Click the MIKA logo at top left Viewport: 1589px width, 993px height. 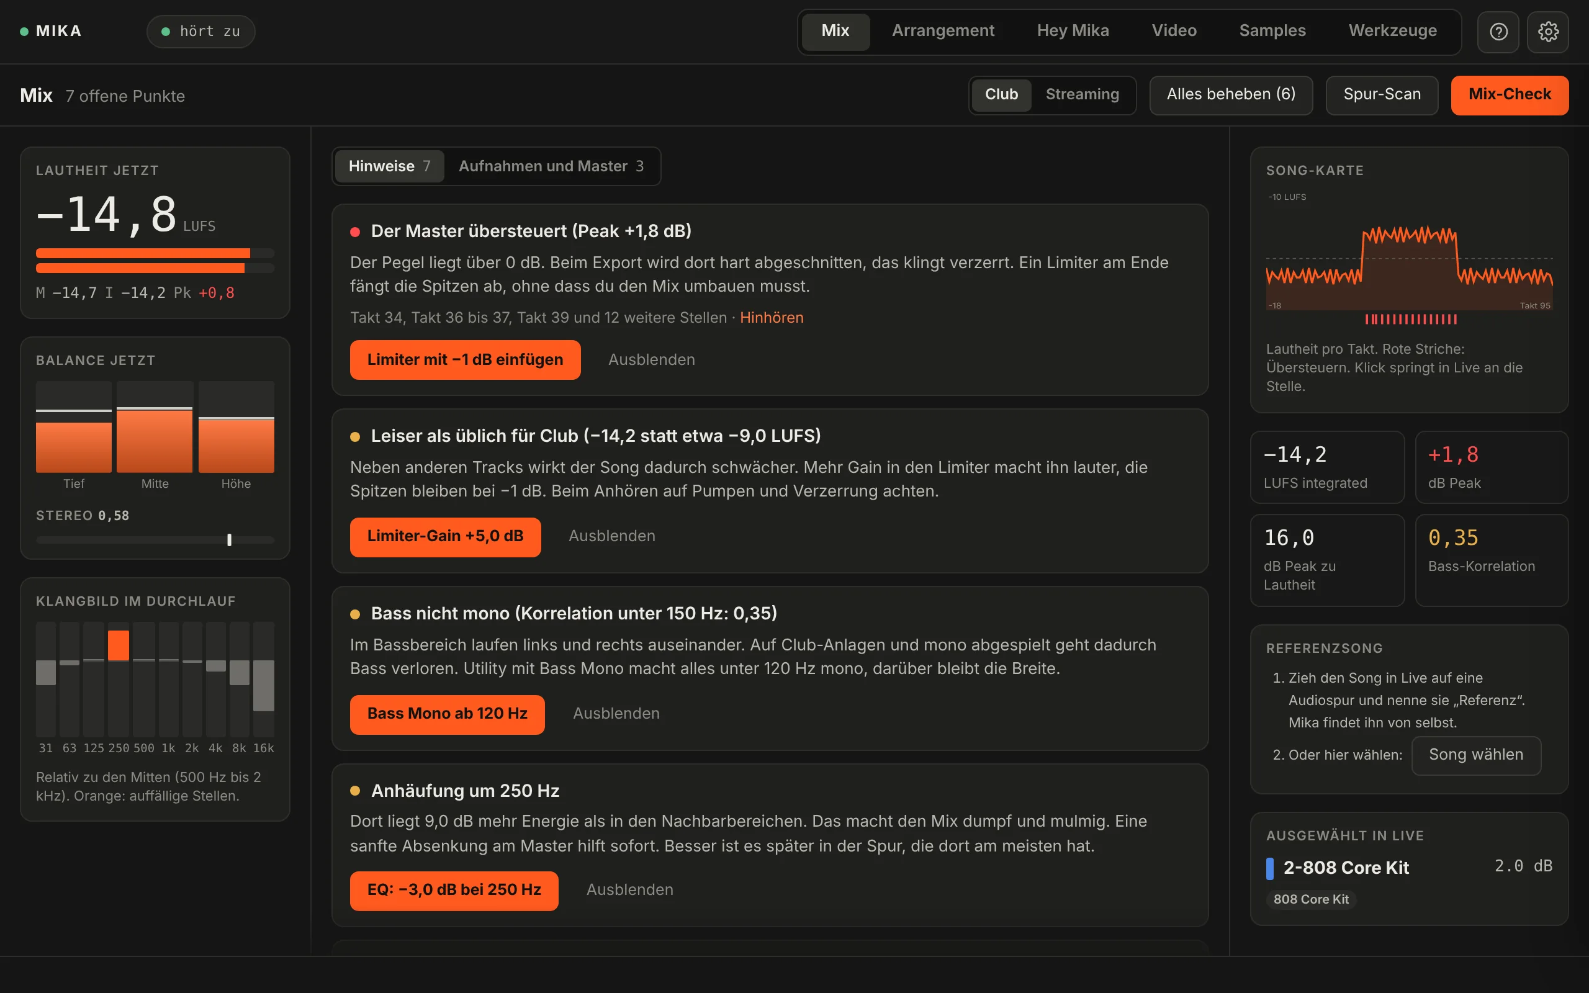click(x=52, y=31)
